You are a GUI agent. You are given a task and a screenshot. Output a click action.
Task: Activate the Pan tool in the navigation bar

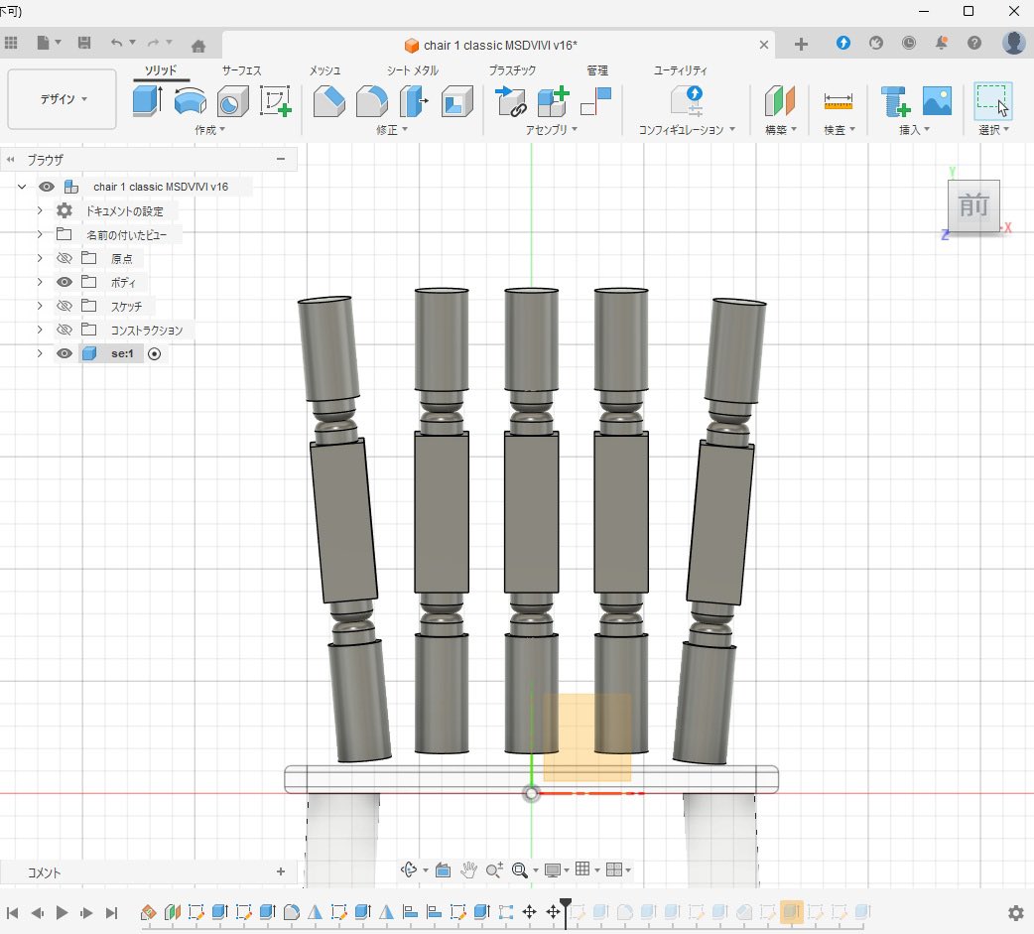pyautogui.click(x=468, y=869)
